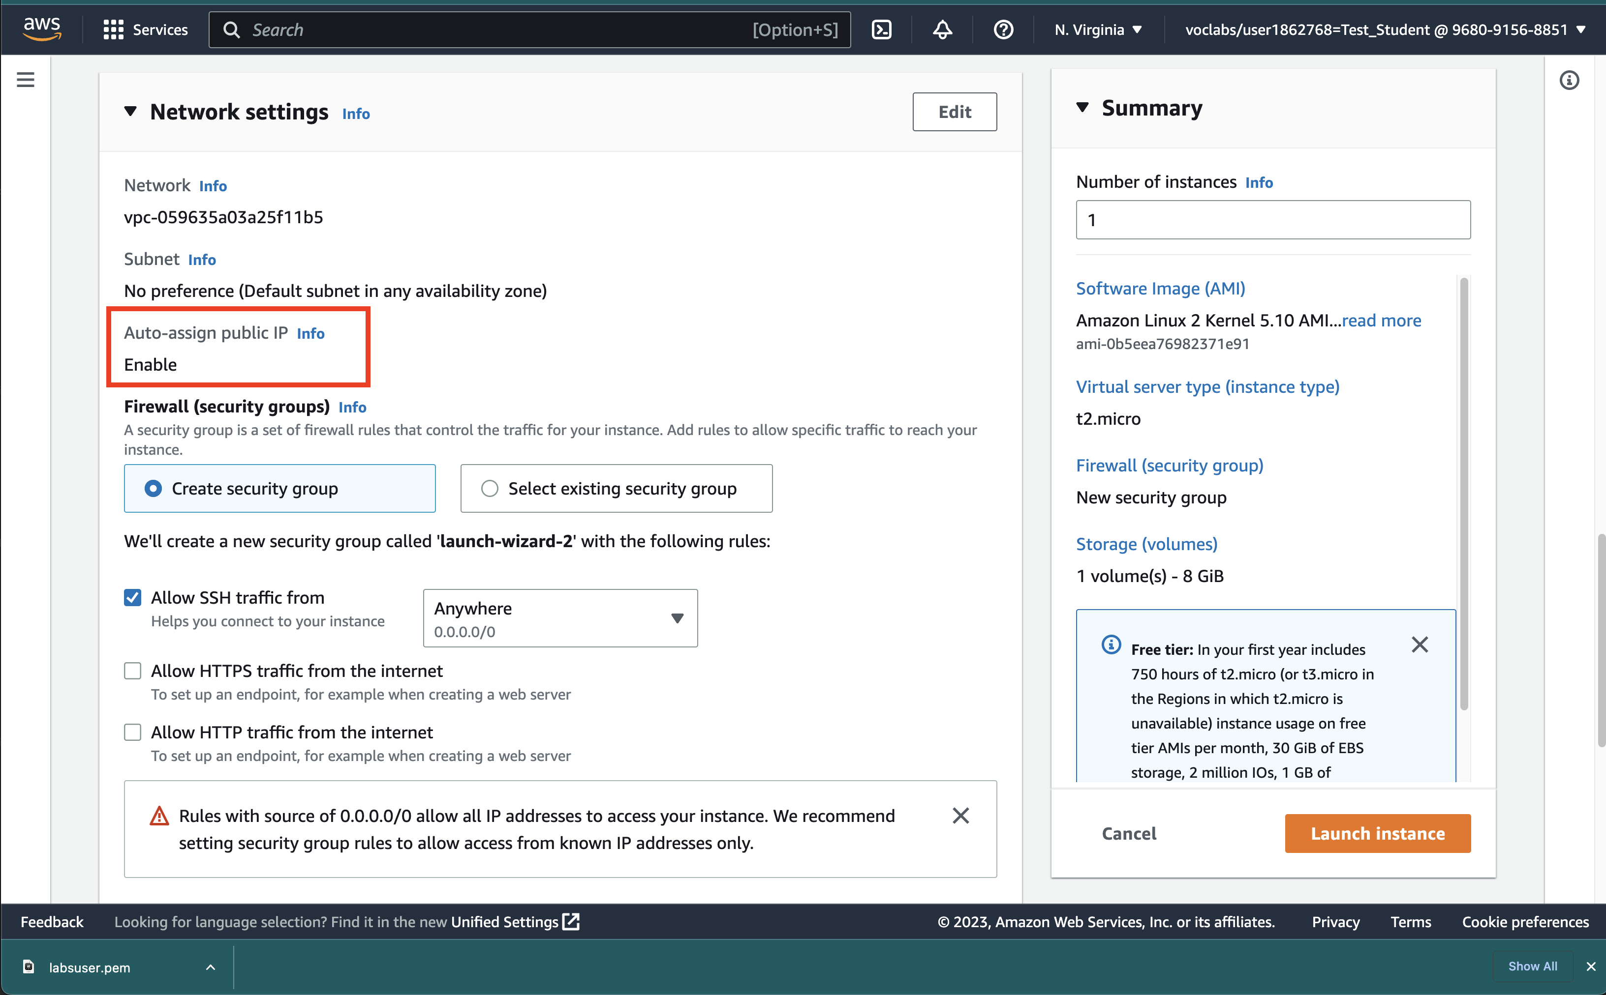Enable HTTPS traffic from the internet

point(132,670)
